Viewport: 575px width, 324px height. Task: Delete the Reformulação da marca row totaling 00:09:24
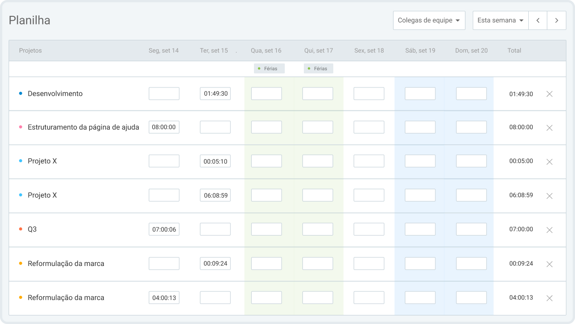pyautogui.click(x=549, y=264)
